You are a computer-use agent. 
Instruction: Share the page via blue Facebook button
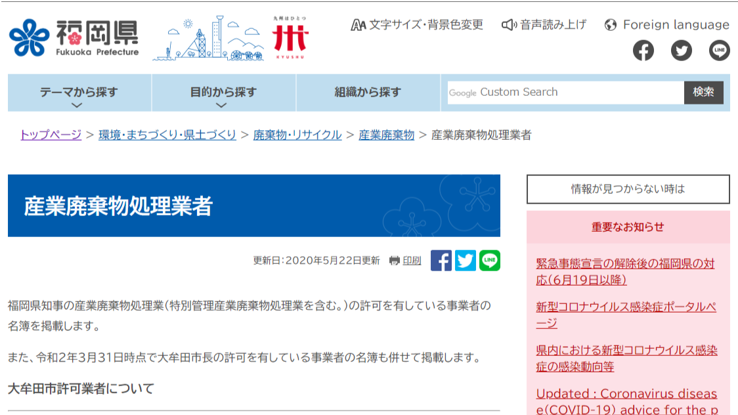[x=441, y=261]
